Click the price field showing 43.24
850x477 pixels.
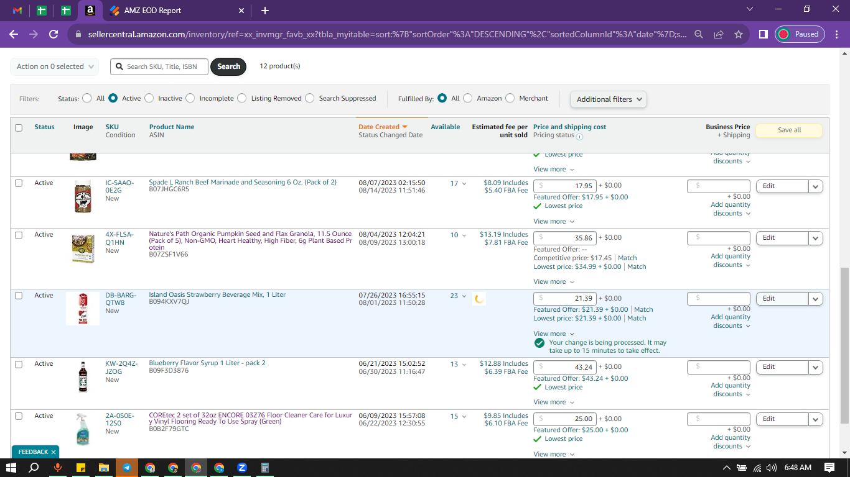(565, 367)
